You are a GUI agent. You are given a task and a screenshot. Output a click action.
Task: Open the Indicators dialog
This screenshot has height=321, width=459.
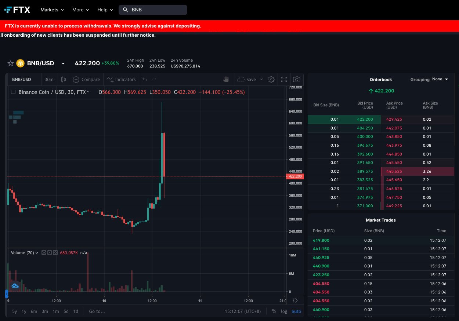pos(121,79)
